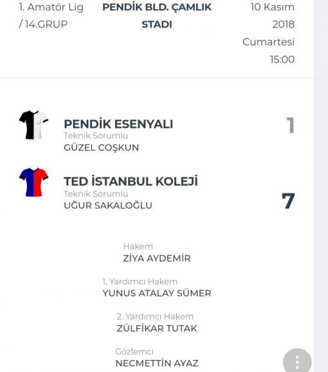This screenshot has width=328, height=372.
Task: Open TED İSTANBUL KOLEJİ team page
Action: click(x=131, y=181)
